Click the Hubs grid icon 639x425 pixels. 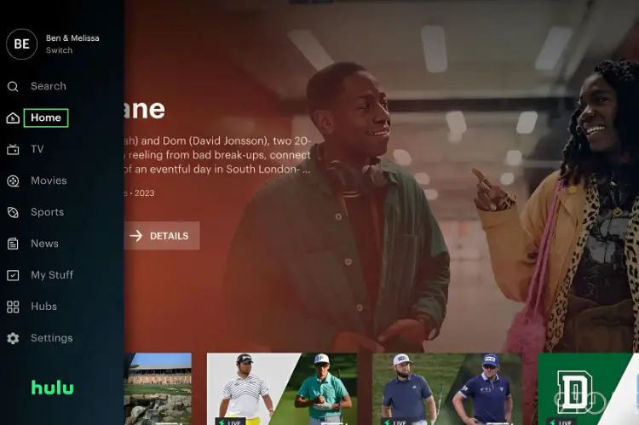coord(13,307)
